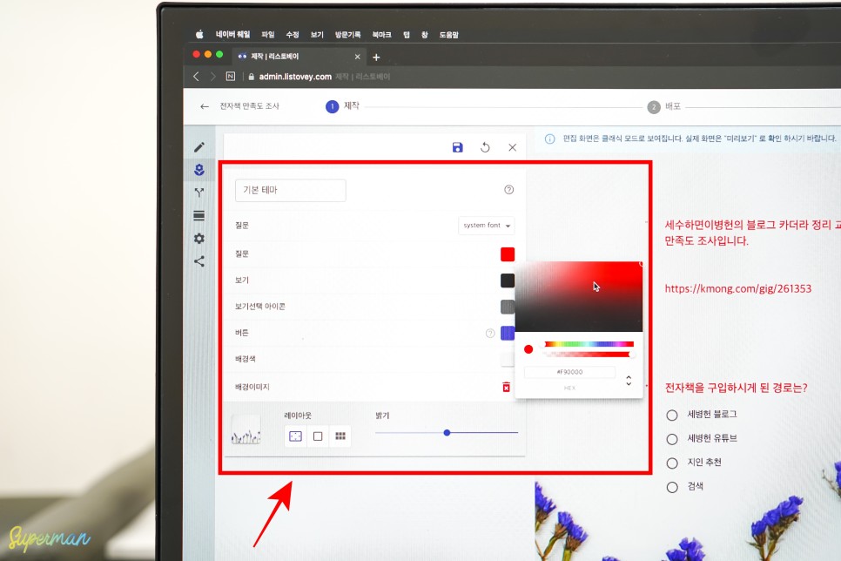The height and width of the screenshot is (561, 841).
Task: Select step 1 제작
Action: coord(343,106)
